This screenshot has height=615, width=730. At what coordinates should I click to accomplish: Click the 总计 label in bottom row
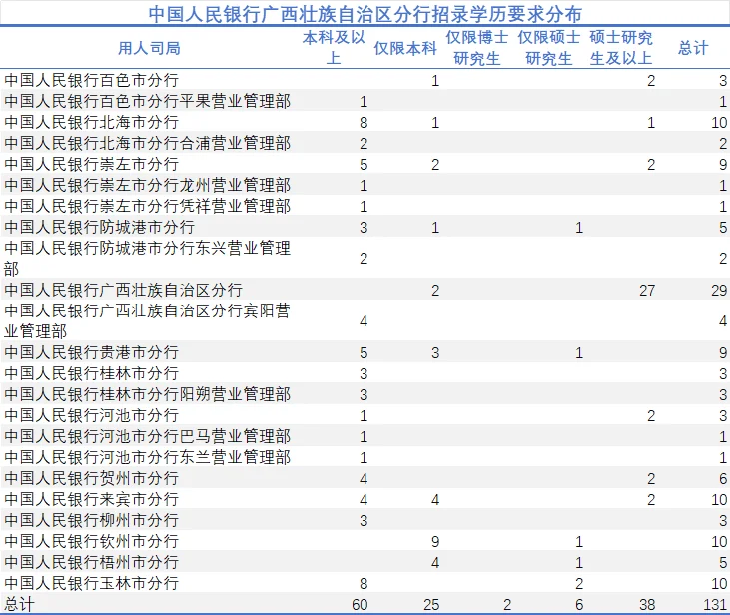(x=19, y=604)
